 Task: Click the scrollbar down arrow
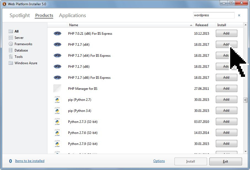click(246, 152)
